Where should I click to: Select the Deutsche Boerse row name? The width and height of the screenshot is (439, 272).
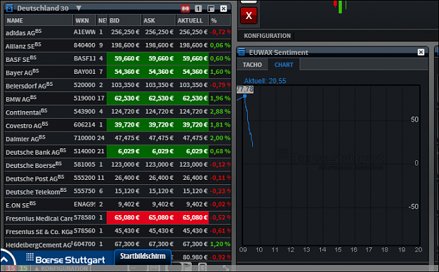point(34,164)
